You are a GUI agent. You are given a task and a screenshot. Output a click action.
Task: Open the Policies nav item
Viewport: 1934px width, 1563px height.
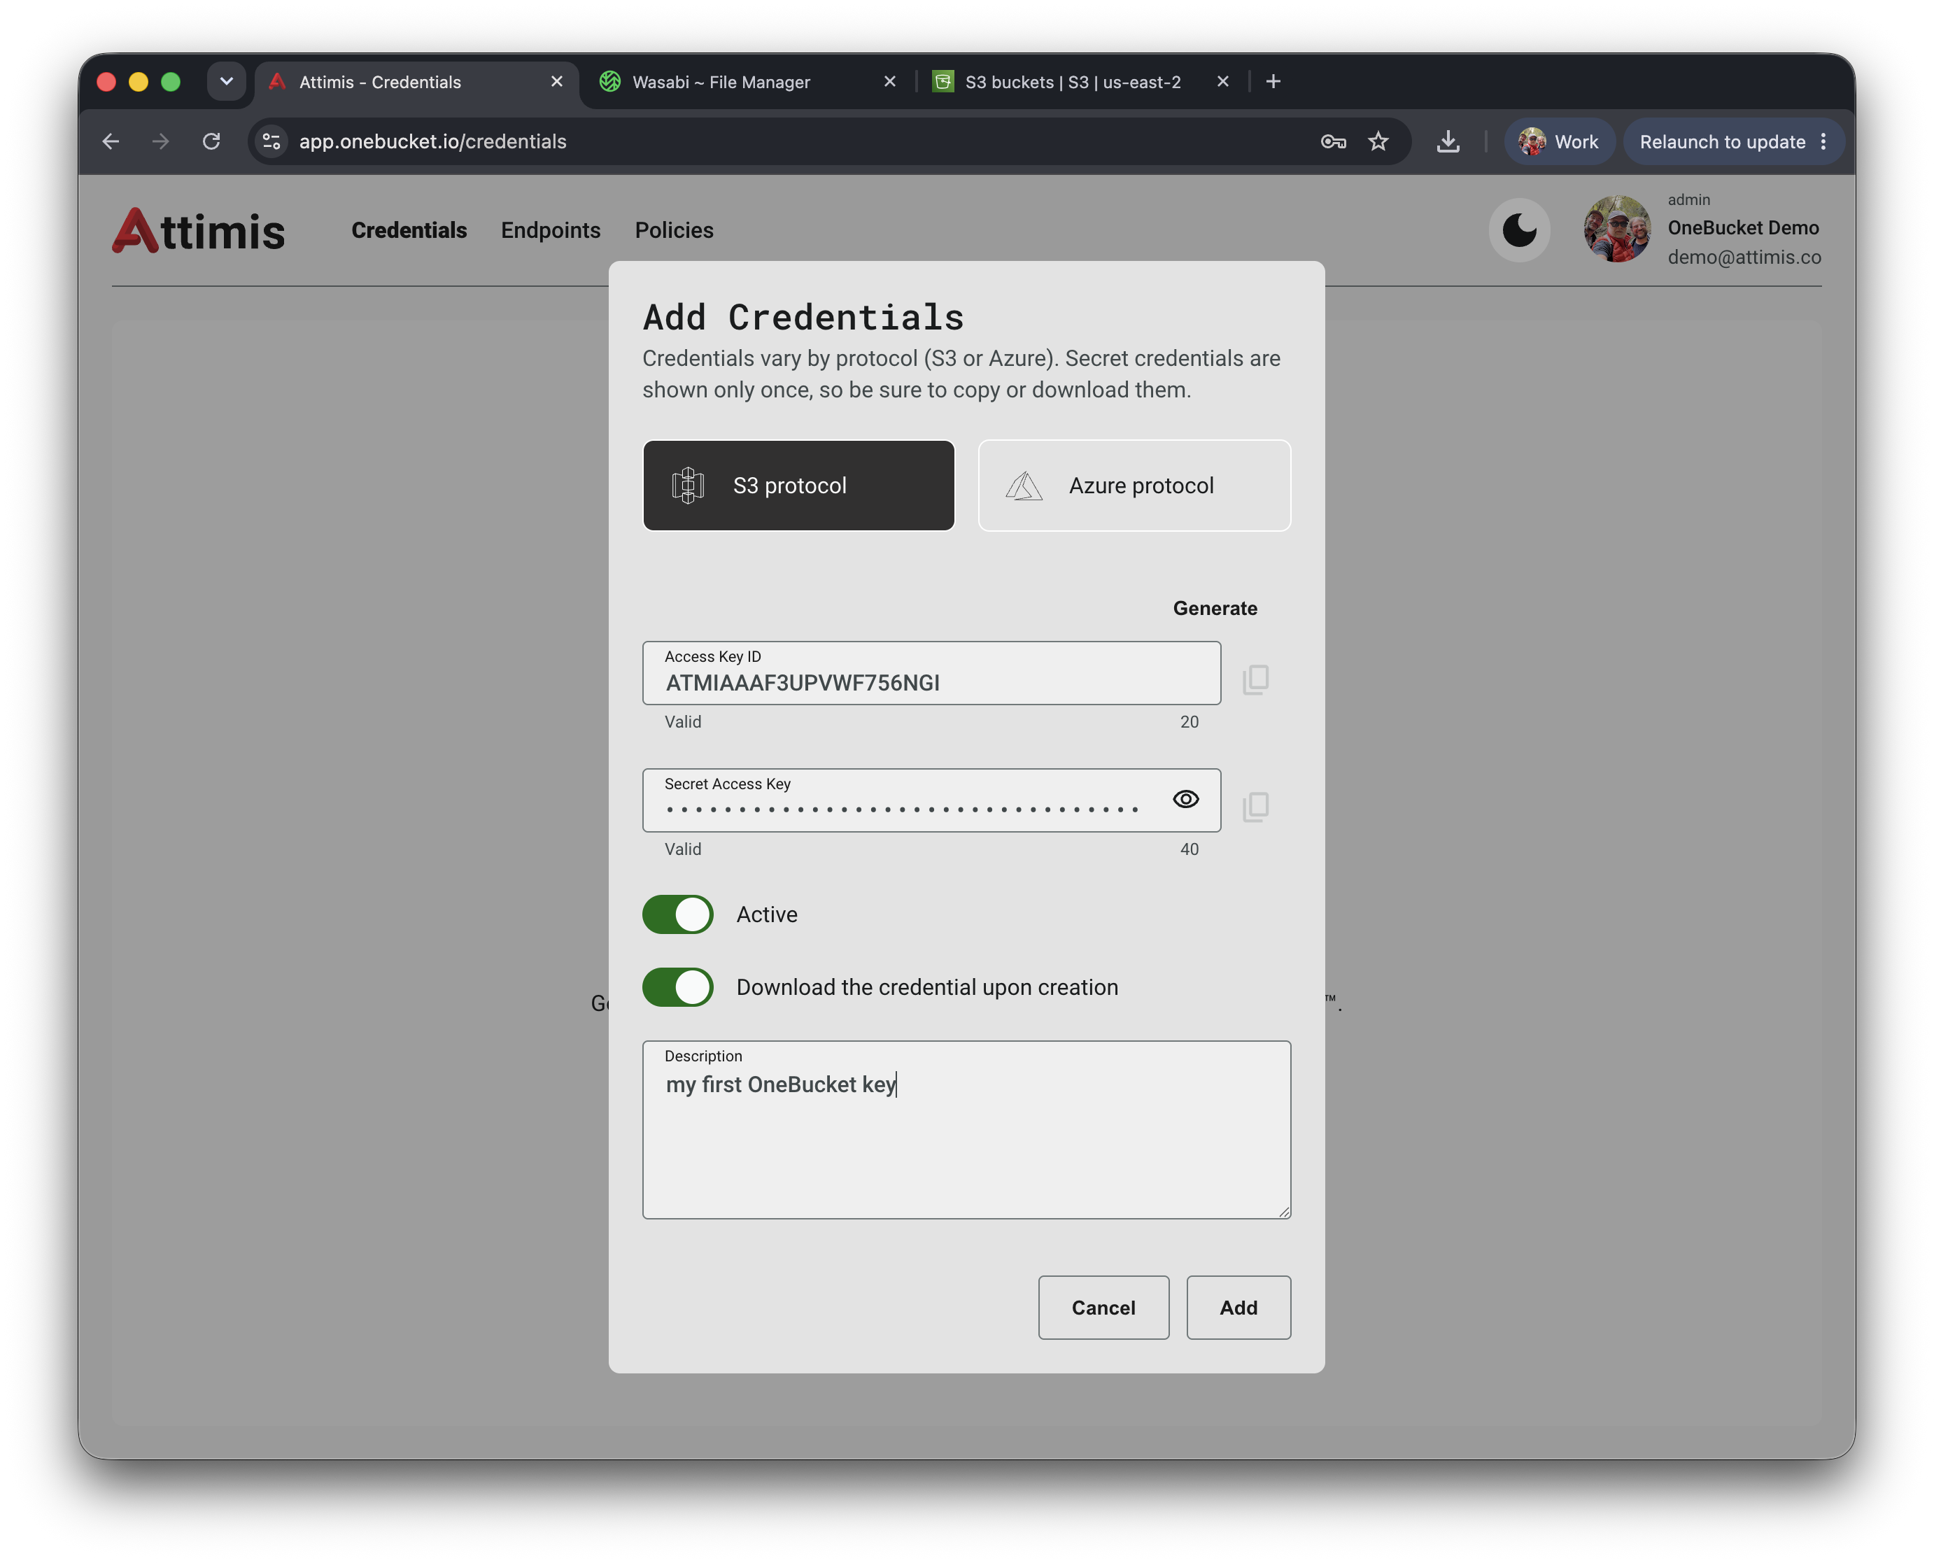click(675, 230)
